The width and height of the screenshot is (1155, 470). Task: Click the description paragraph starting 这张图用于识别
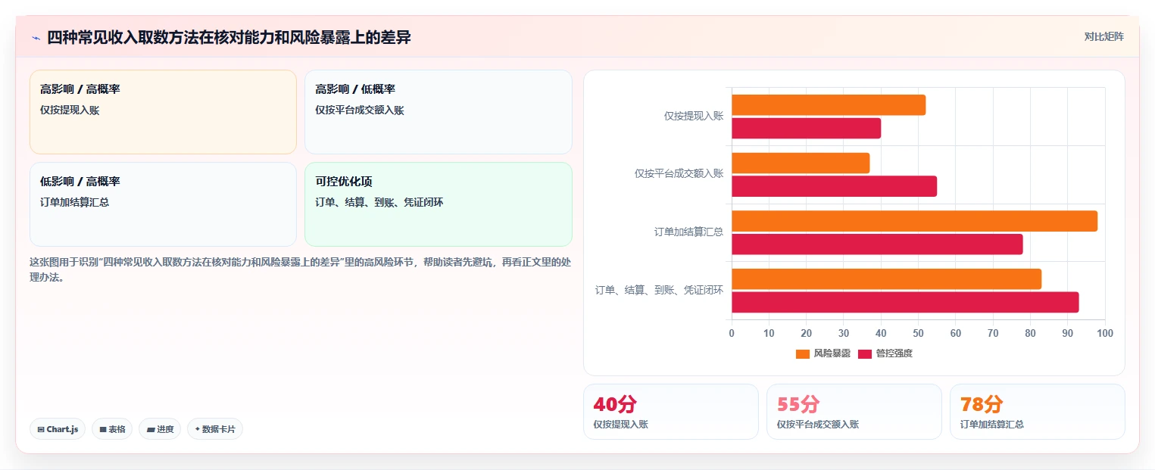[301, 269]
